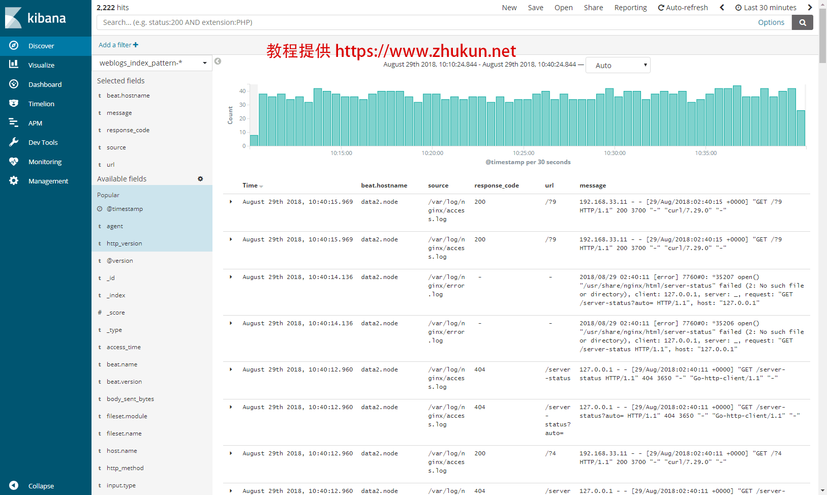Click Add a filter link

118,45
